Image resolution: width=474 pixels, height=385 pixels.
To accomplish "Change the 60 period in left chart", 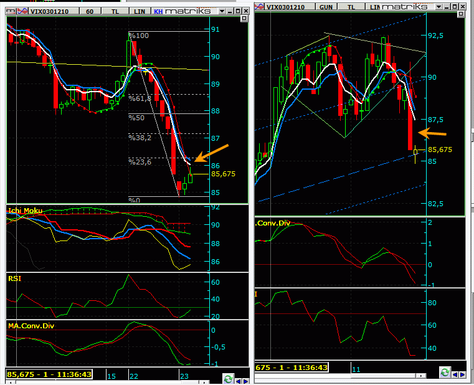I will (89, 11).
